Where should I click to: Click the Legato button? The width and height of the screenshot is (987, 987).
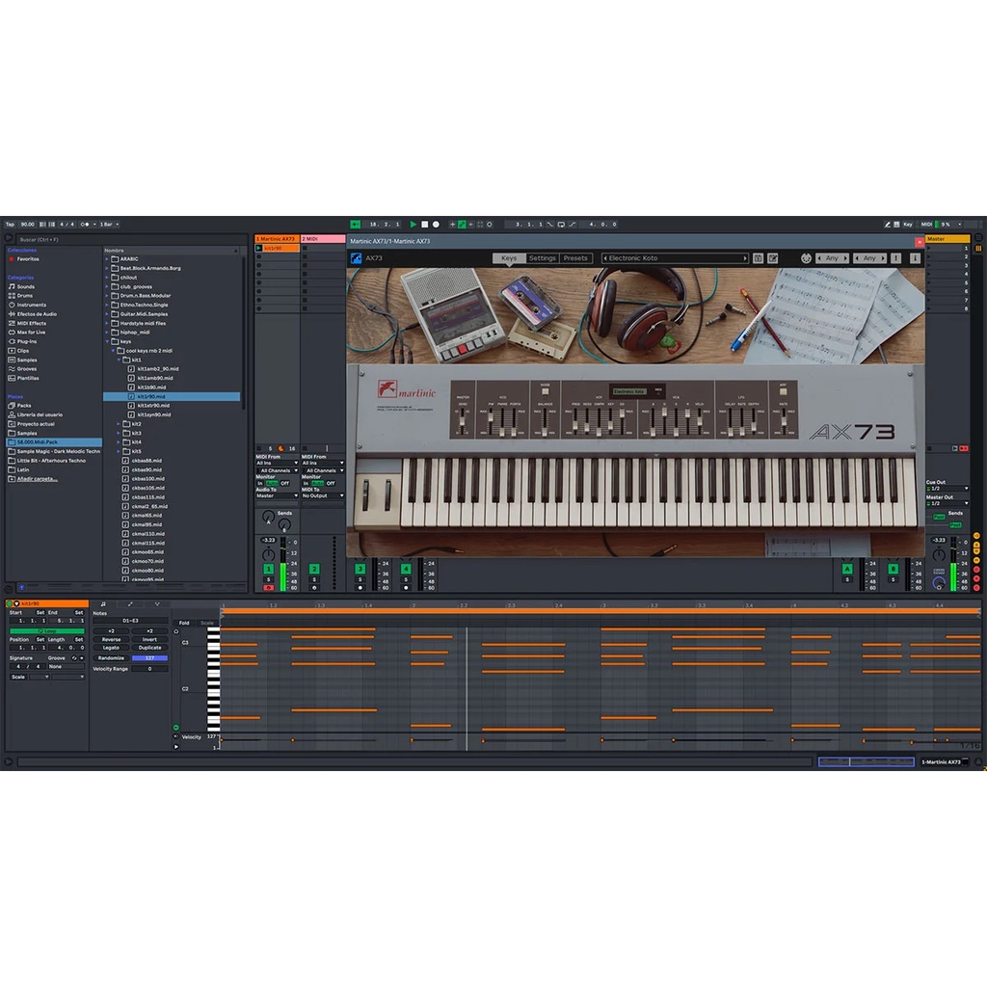[x=112, y=648]
